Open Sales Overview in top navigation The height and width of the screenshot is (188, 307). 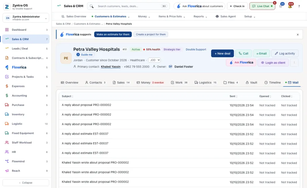click(74, 16)
